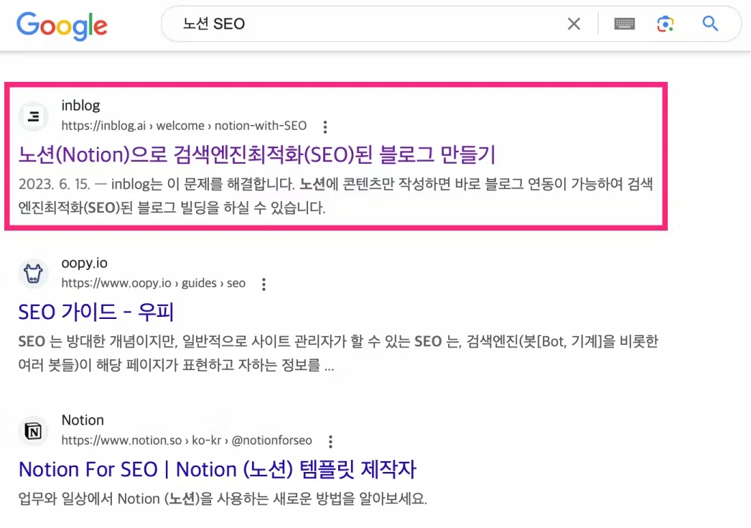The image size is (751, 528).
Task: Click the keyboard input icon
Action: tap(624, 23)
